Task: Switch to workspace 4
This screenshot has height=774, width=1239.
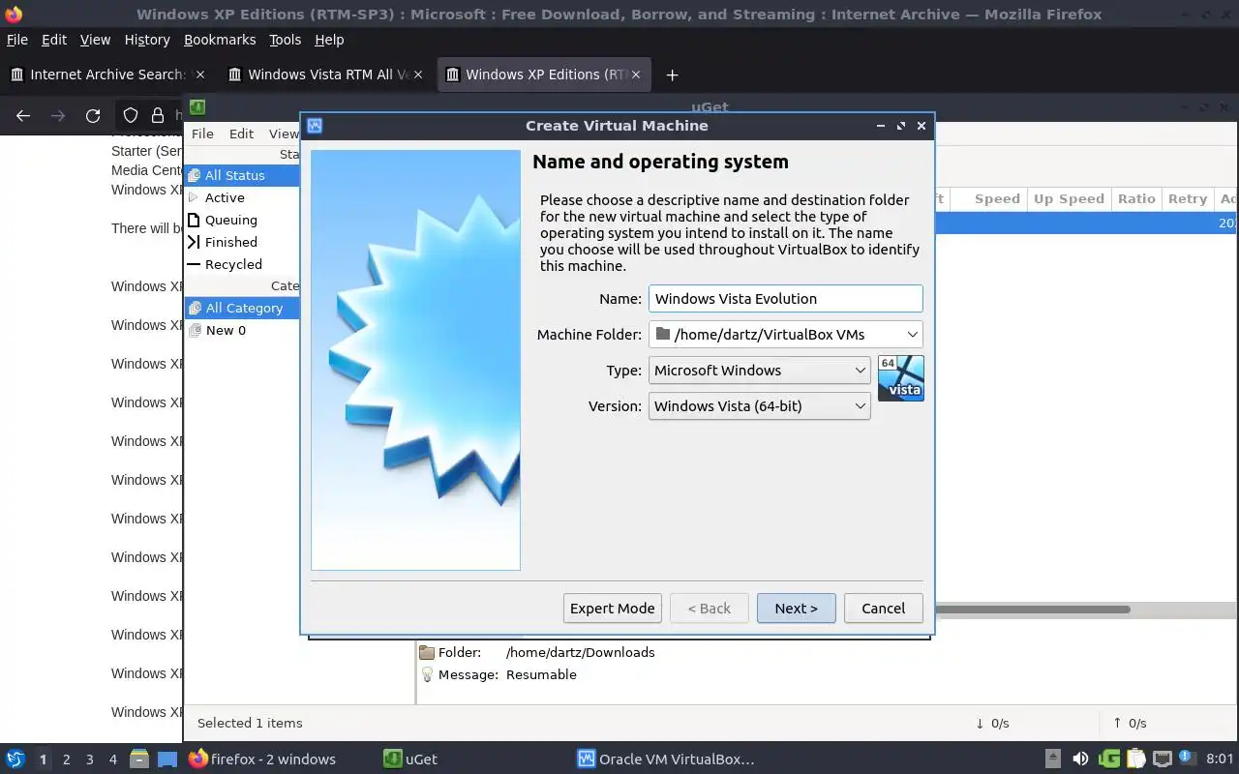Action: click(112, 759)
